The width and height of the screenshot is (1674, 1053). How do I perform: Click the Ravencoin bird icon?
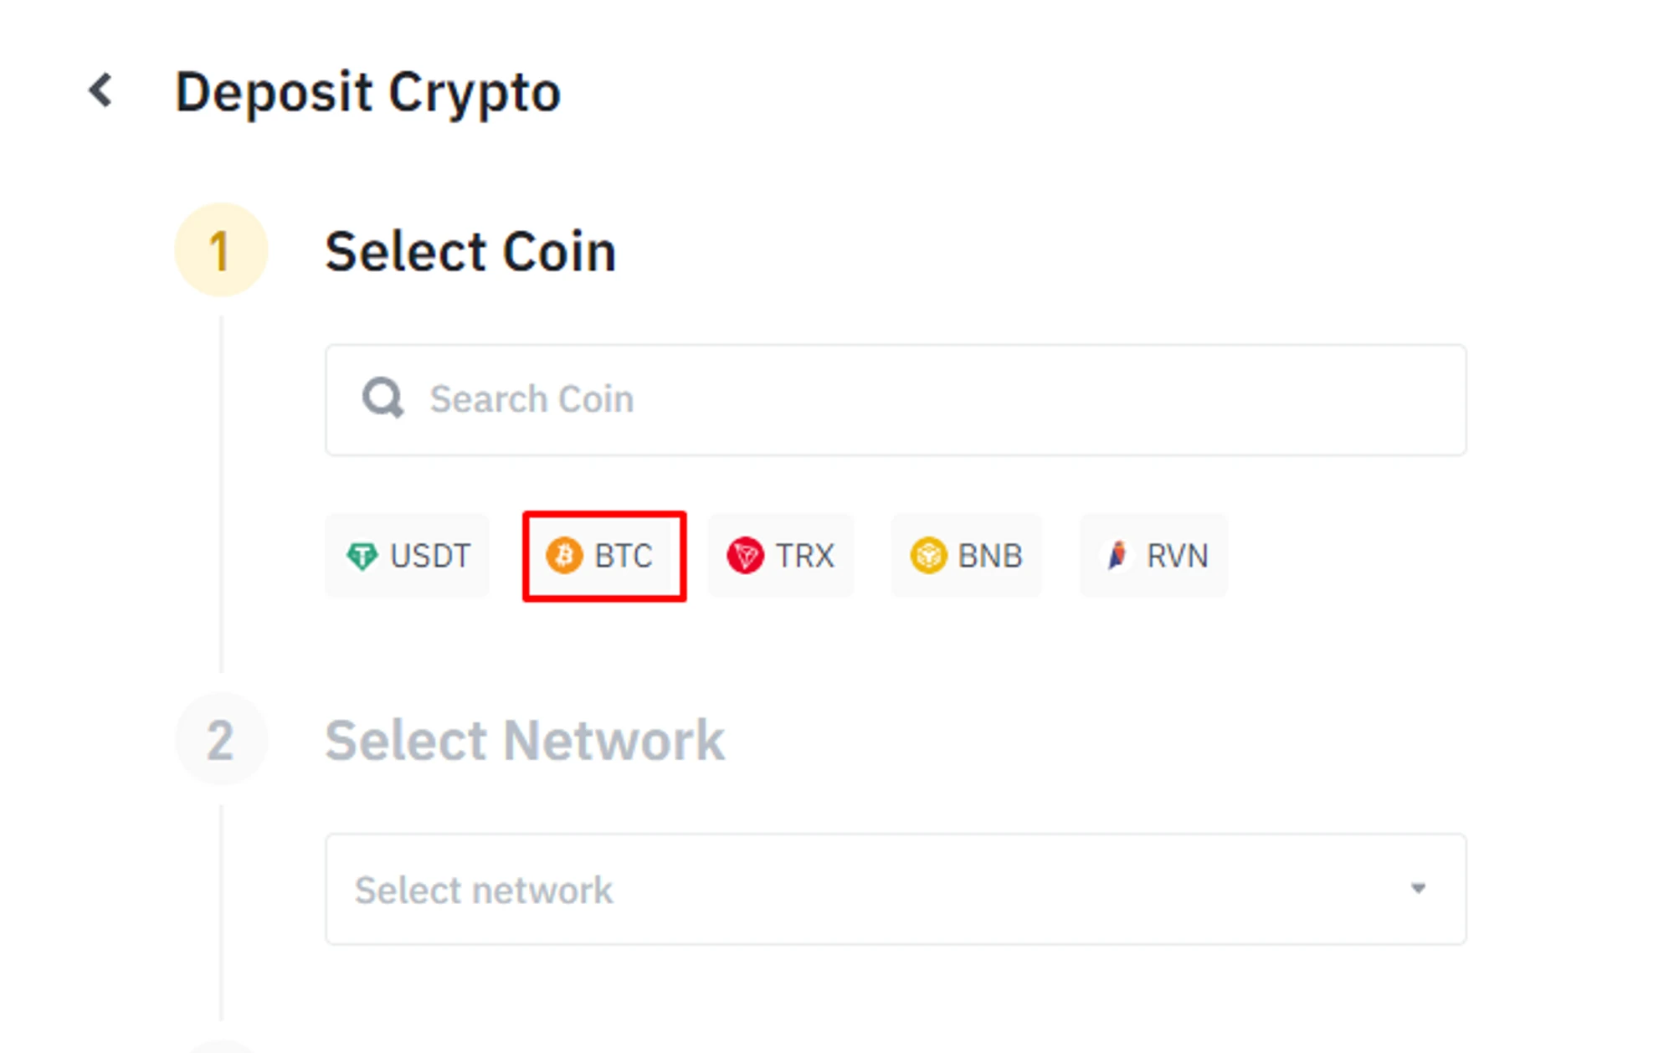click(1117, 556)
